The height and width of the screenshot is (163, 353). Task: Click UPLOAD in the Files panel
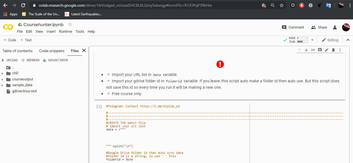(x=10, y=60)
